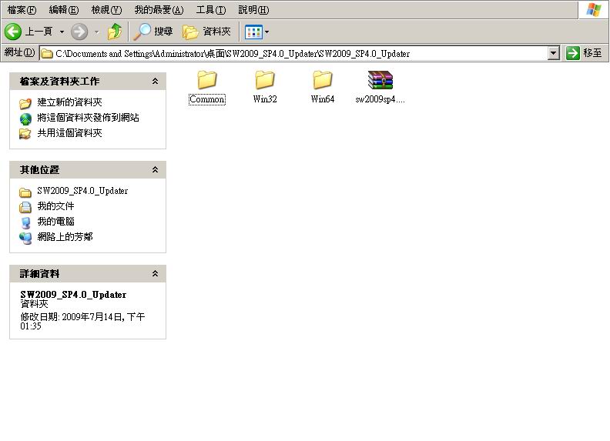Click the address bar path field
The image size is (610, 441).
300,53
